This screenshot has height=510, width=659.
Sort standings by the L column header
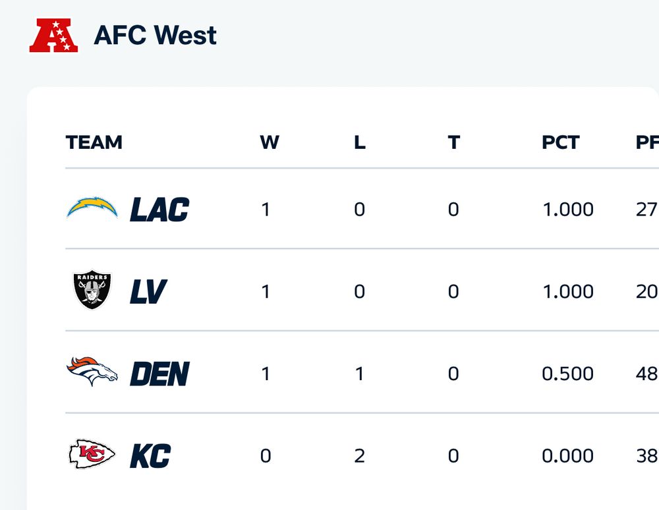coord(360,142)
